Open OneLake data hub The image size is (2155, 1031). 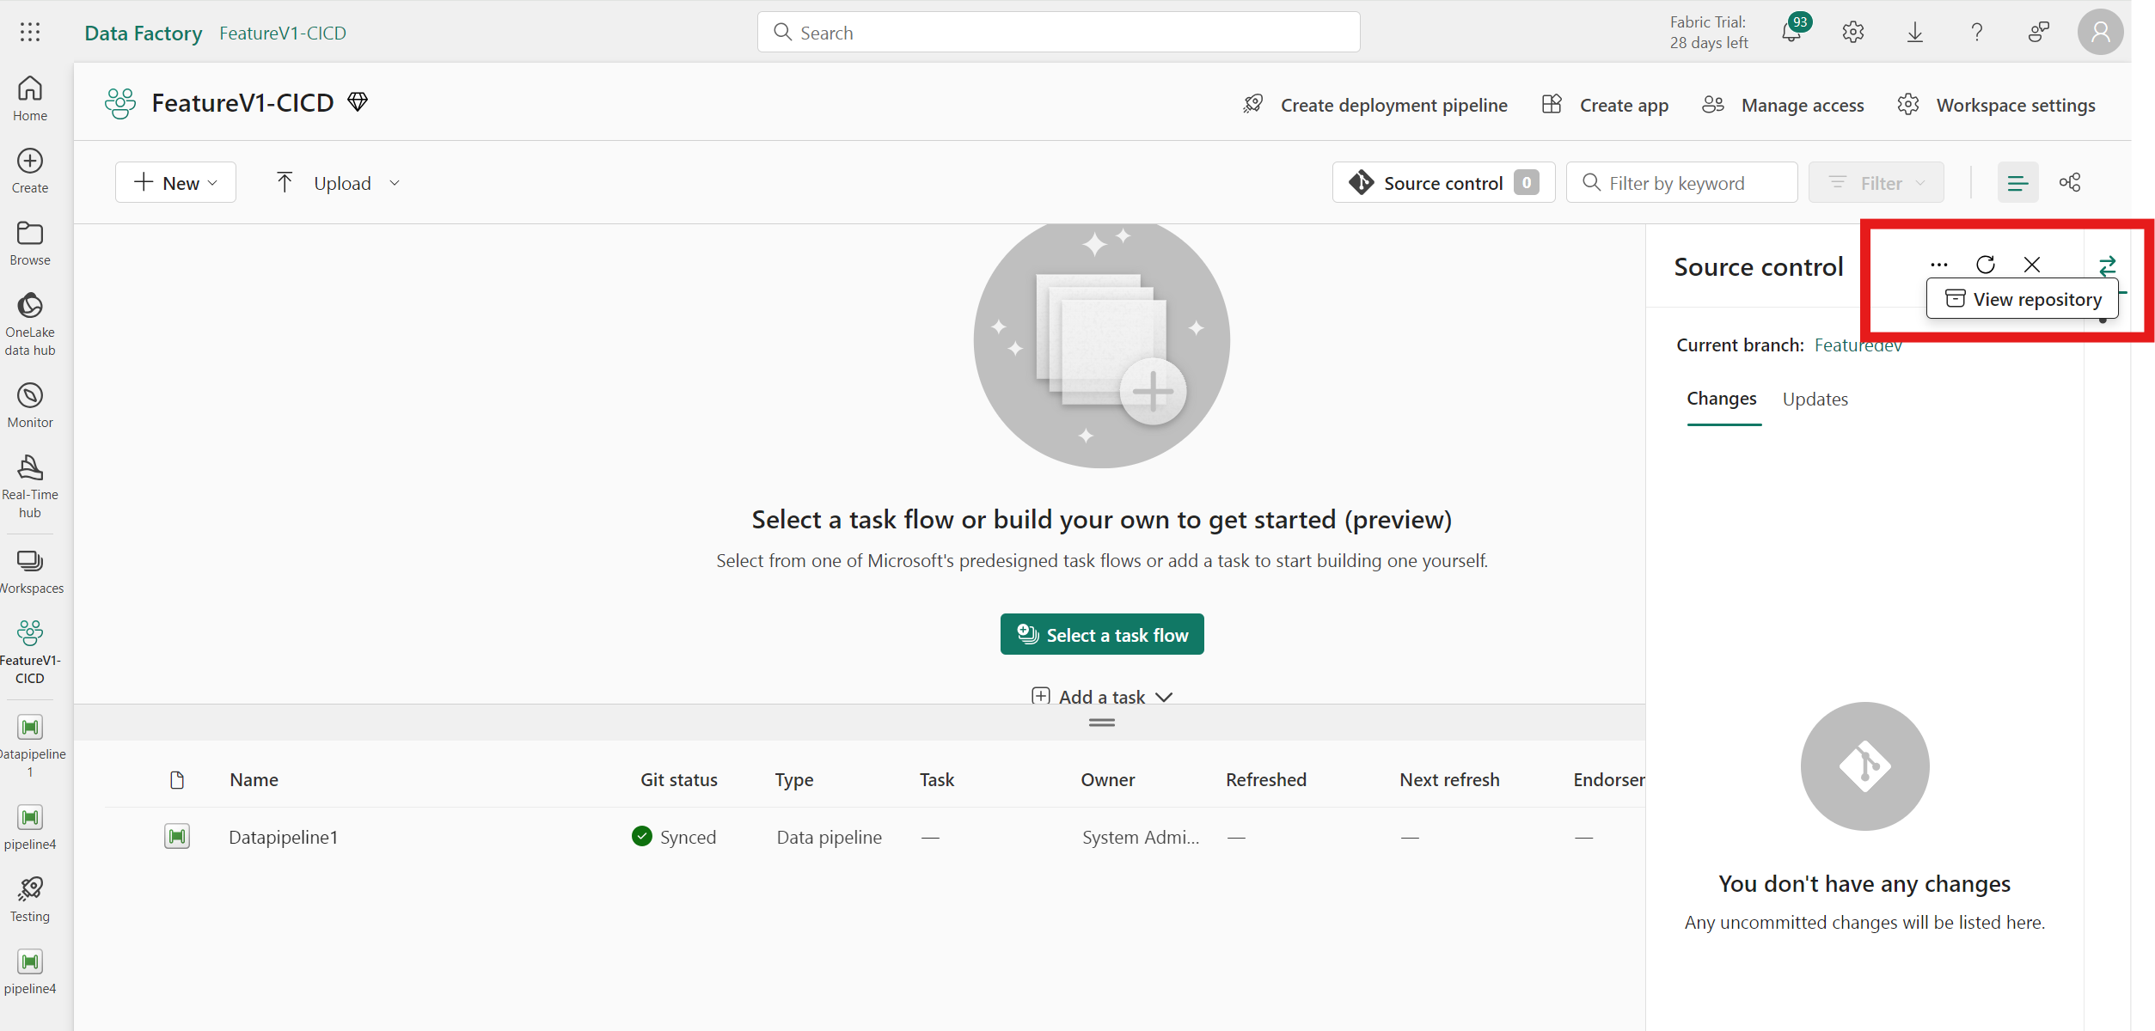tap(30, 324)
